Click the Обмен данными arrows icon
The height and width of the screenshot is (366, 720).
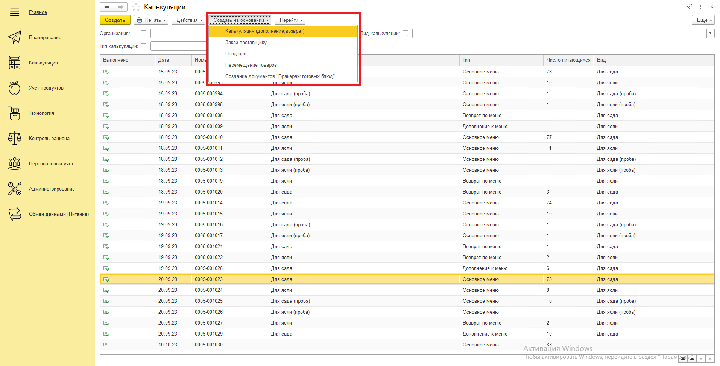point(15,214)
